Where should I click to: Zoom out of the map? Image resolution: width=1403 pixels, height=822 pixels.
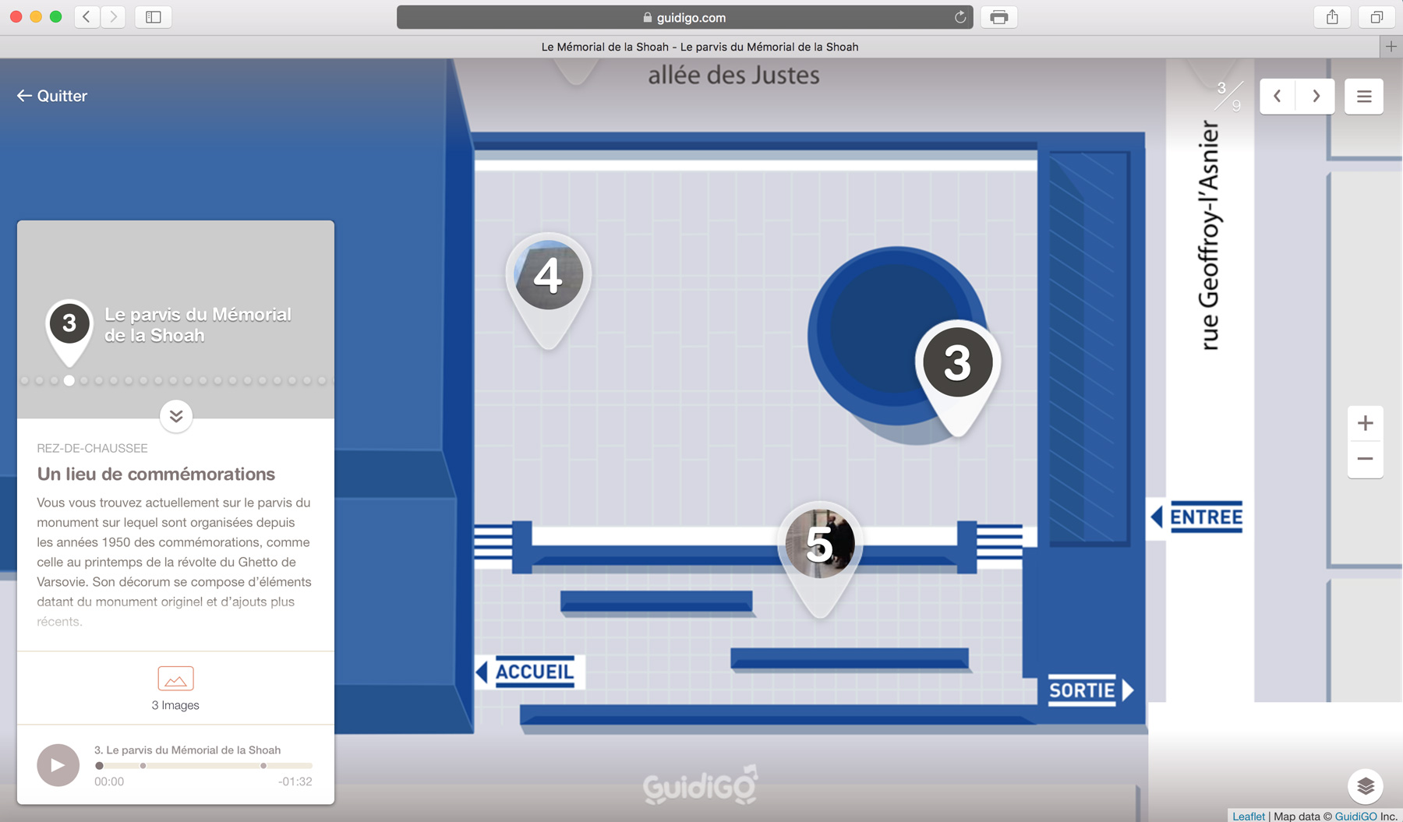[x=1365, y=459]
